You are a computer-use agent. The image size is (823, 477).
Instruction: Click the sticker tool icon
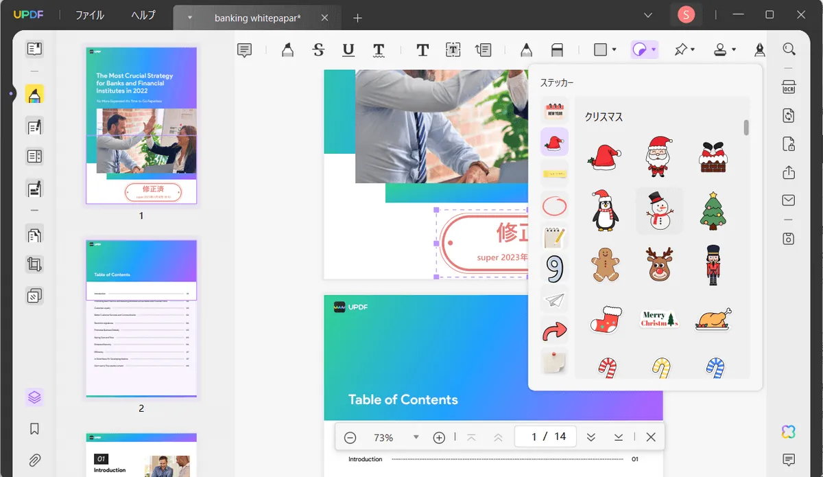tap(640, 49)
